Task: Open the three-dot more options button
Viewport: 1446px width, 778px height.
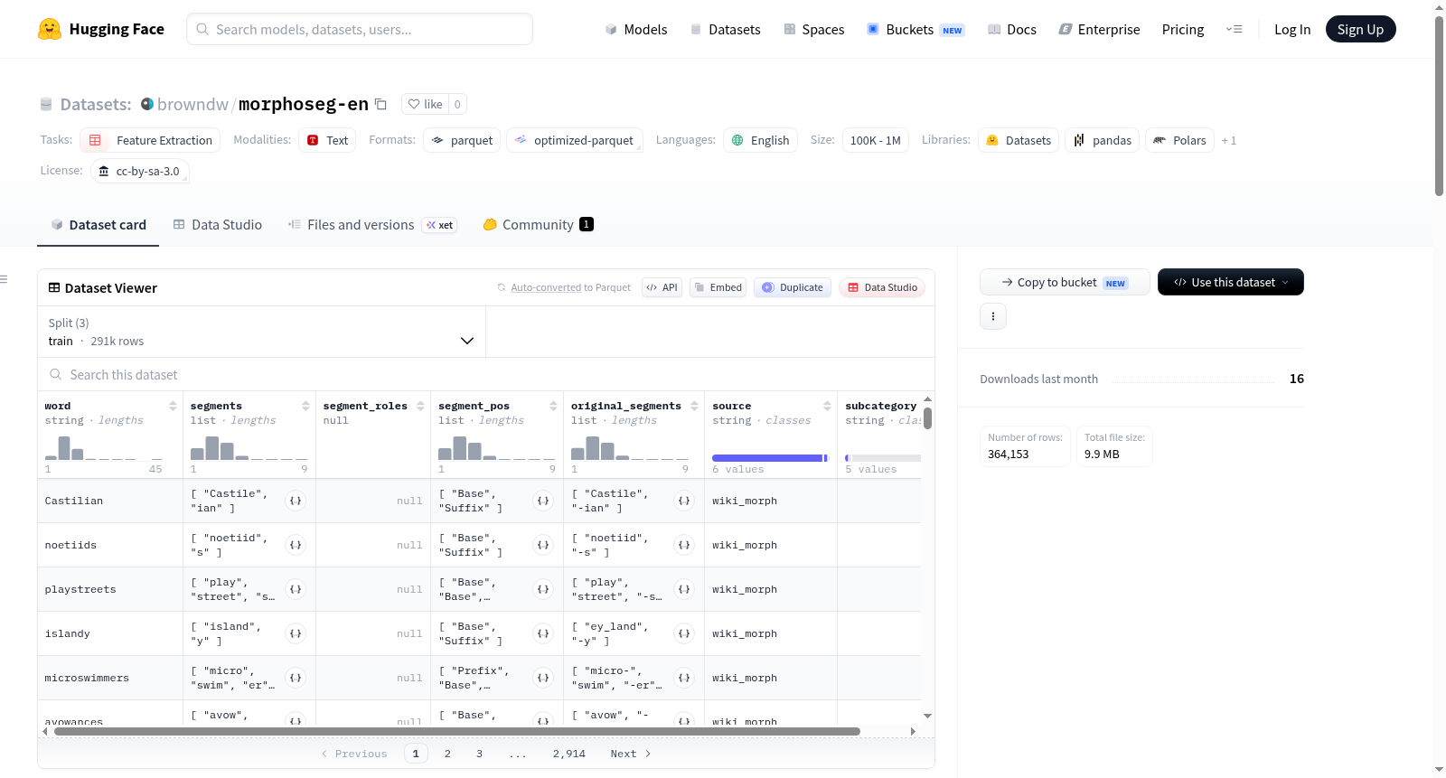Action: pos(993,316)
